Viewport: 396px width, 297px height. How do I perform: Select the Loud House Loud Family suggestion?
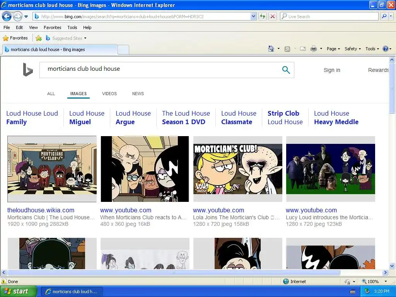(x=32, y=118)
